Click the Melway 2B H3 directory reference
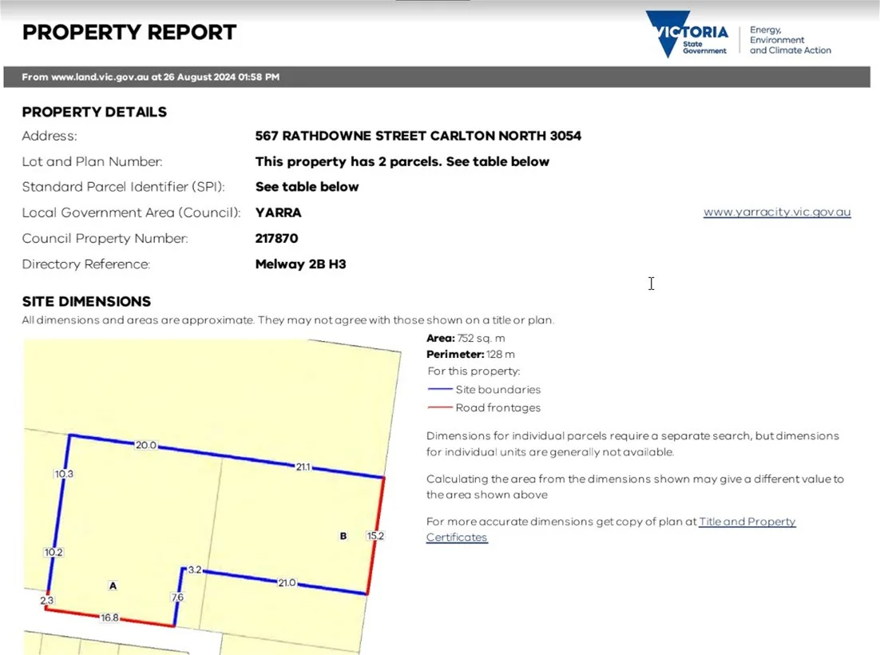Image resolution: width=880 pixels, height=655 pixels. pyautogui.click(x=300, y=264)
